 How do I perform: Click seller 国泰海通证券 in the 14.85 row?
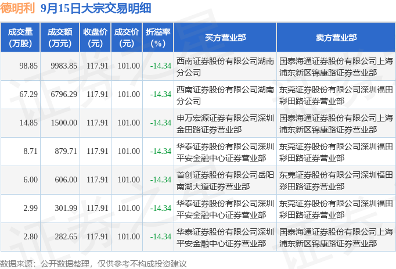pyautogui.click(x=336, y=124)
